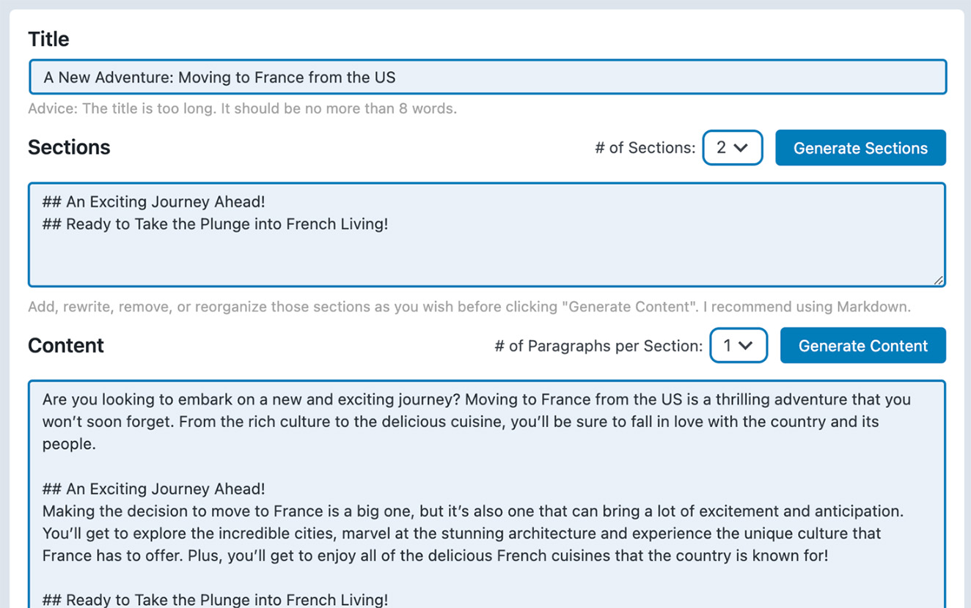Click the Sections heading label

[69, 147]
